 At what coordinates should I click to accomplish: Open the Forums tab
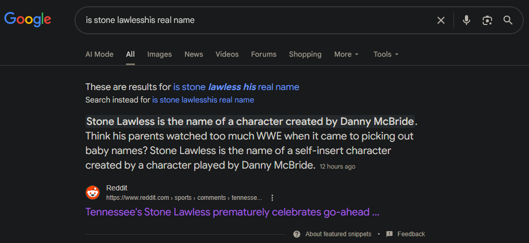(x=263, y=54)
